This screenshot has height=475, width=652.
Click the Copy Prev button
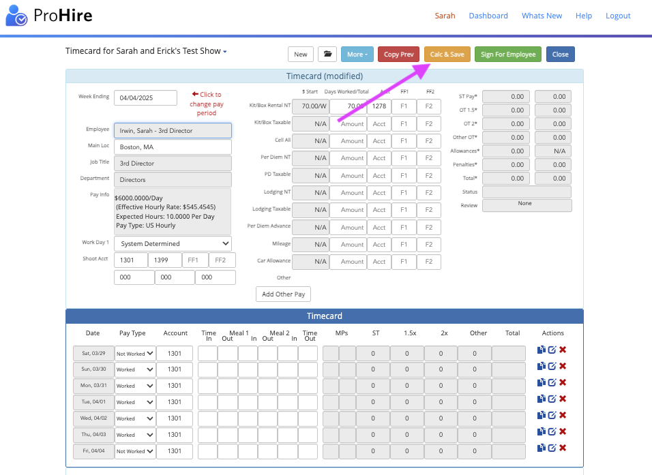398,54
